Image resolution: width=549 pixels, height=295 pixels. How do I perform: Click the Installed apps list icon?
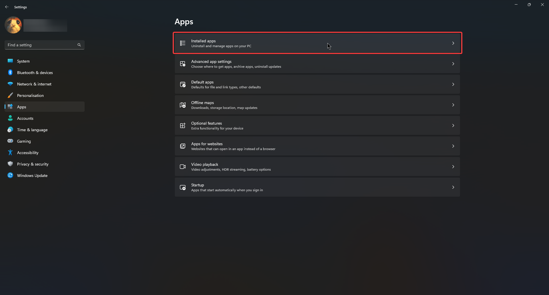tap(183, 43)
